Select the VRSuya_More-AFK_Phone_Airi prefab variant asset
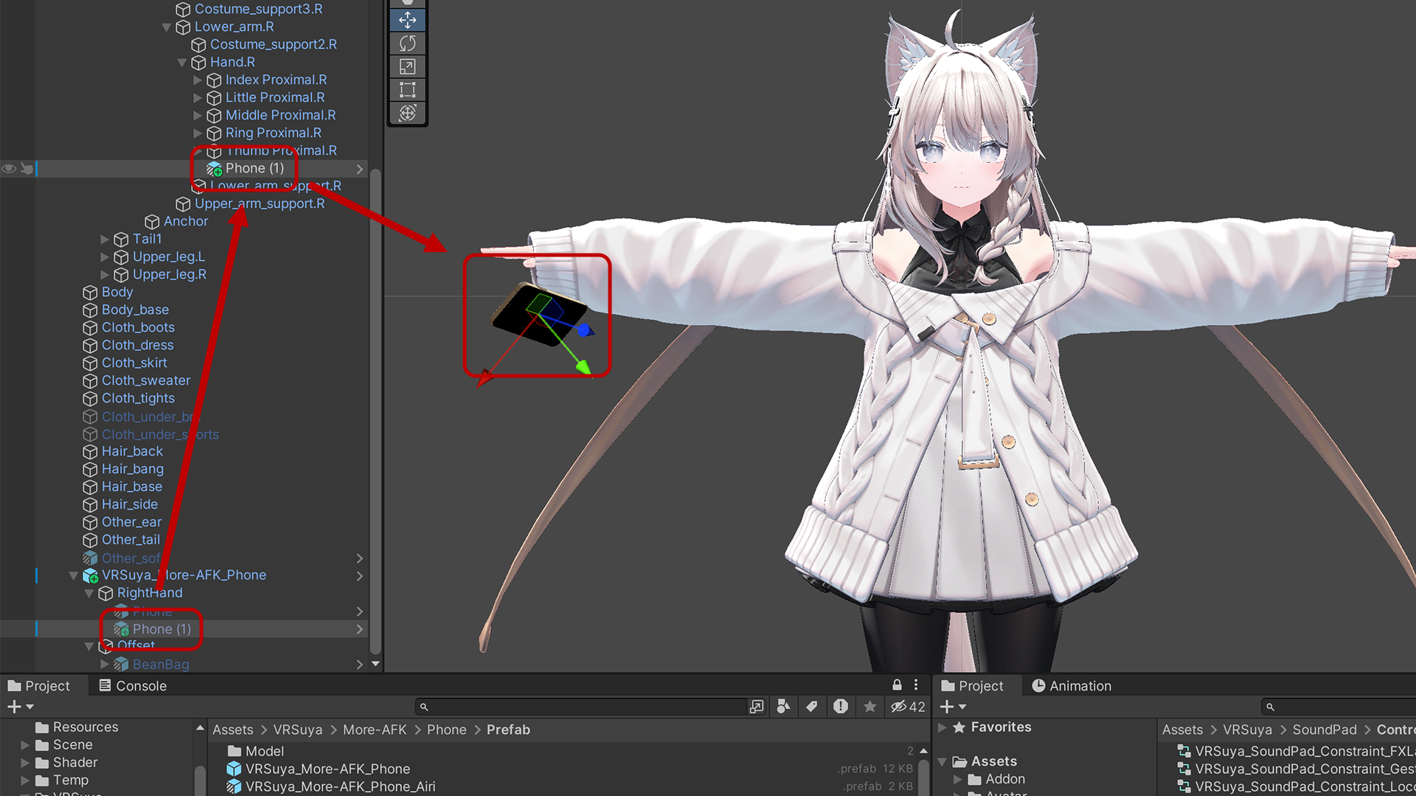Viewport: 1416px width, 796px height. click(341, 786)
